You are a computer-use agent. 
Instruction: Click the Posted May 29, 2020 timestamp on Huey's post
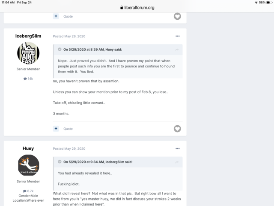(69, 149)
